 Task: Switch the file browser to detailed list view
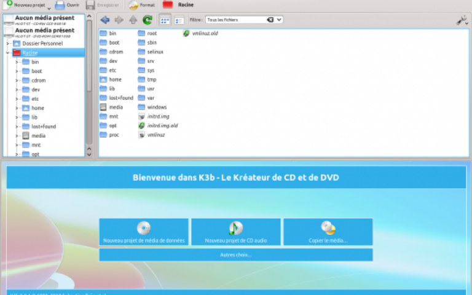coord(178,20)
